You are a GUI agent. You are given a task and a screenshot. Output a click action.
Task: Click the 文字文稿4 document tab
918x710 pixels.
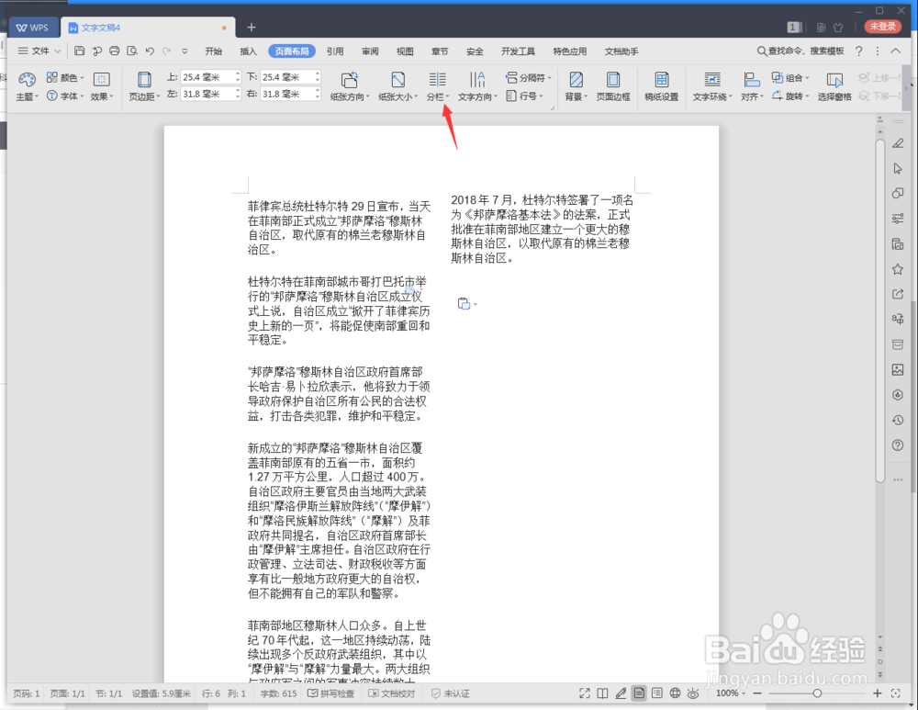(148, 28)
